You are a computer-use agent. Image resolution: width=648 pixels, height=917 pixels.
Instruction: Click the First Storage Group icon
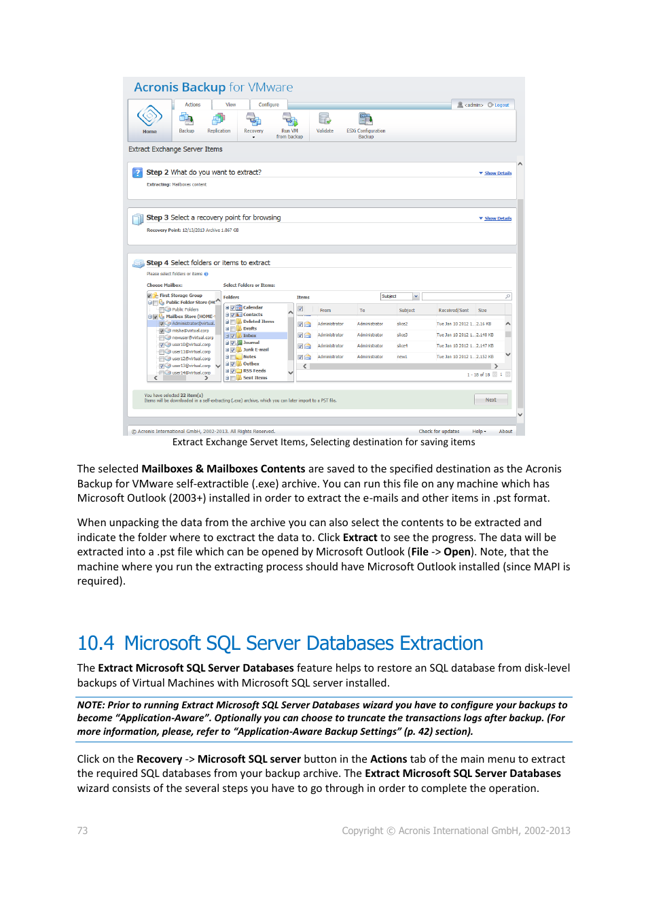click(x=156, y=296)
